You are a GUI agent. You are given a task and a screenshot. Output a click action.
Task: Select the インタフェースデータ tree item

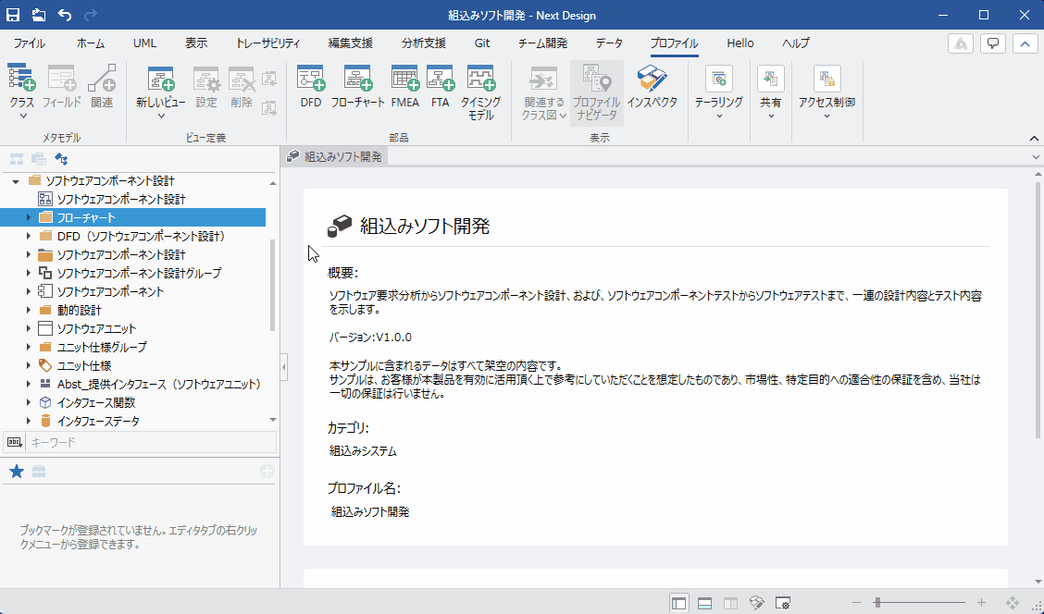[x=98, y=421]
